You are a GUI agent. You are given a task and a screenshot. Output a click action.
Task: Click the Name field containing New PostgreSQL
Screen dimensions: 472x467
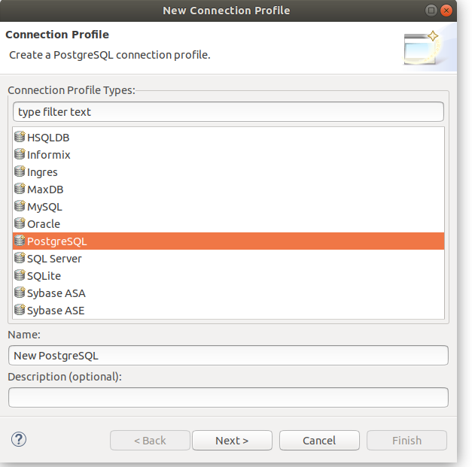click(228, 356)
